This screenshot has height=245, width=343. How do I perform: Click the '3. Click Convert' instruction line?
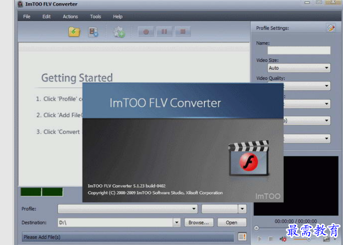(58, 132)
